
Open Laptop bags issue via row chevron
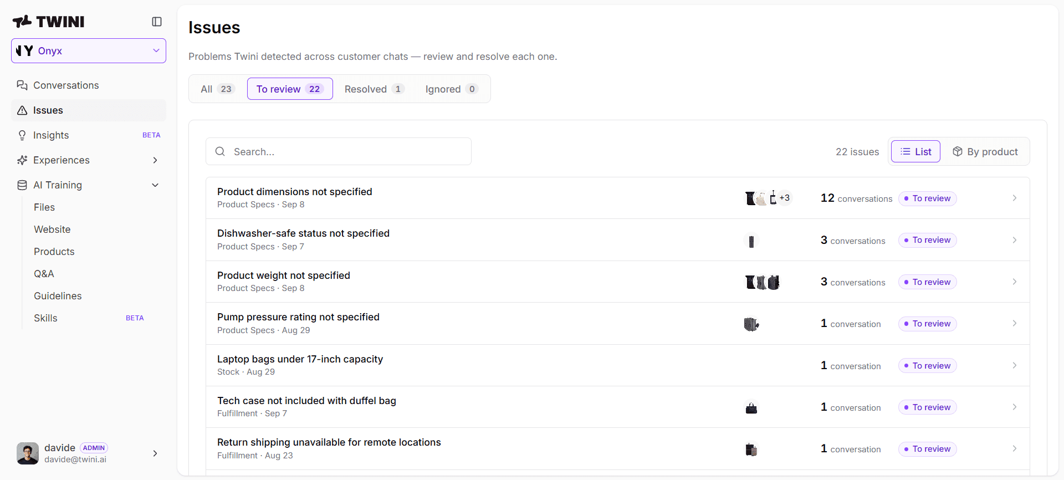[1015, 365]
